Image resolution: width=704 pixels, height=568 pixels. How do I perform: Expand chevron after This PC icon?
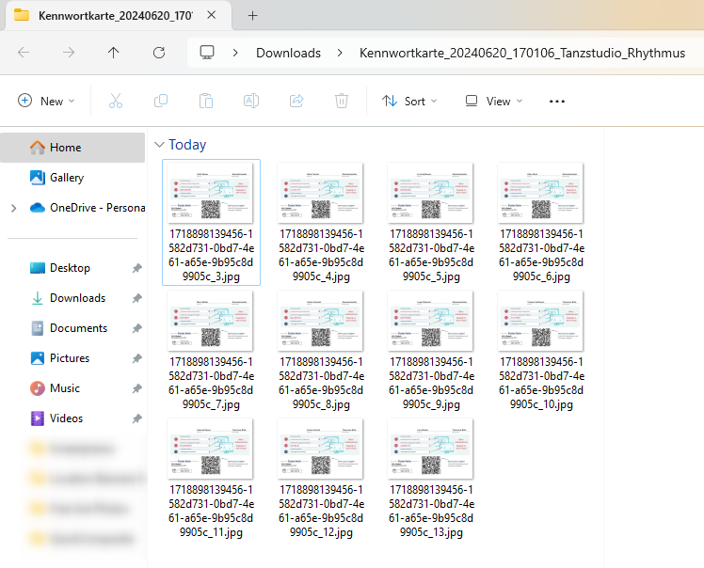[235, 53]
